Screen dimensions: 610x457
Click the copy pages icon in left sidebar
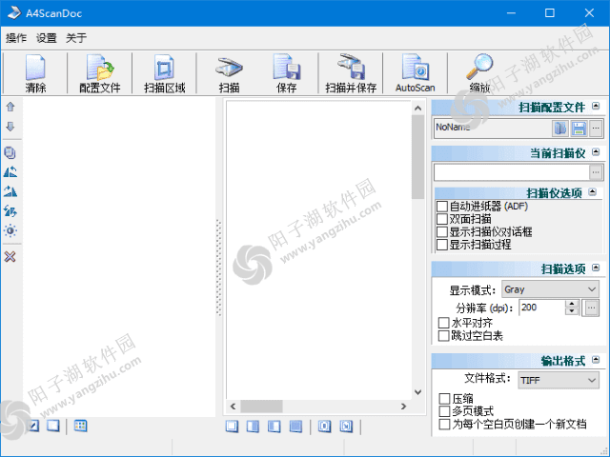10,152
